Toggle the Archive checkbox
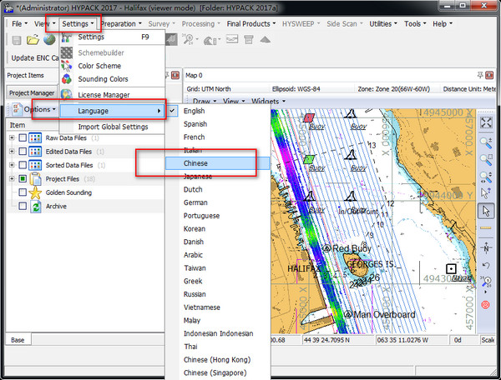The width and height of the screenshot is (501, 380). 23,206
